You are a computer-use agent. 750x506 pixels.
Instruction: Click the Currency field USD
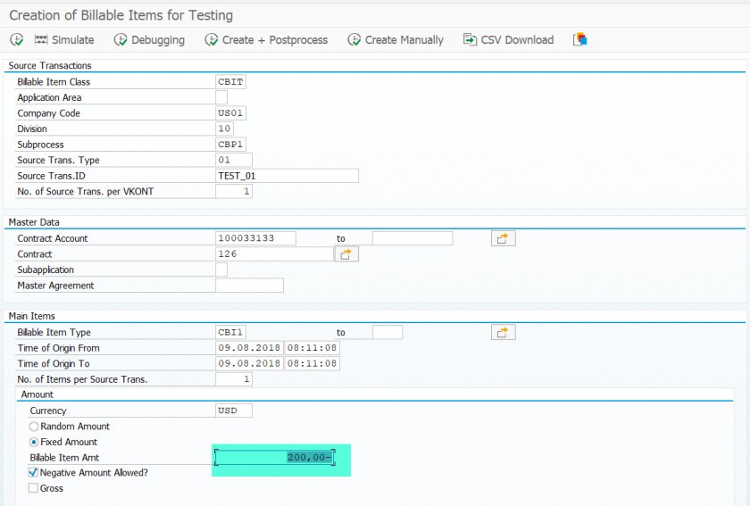click(233, 411)
